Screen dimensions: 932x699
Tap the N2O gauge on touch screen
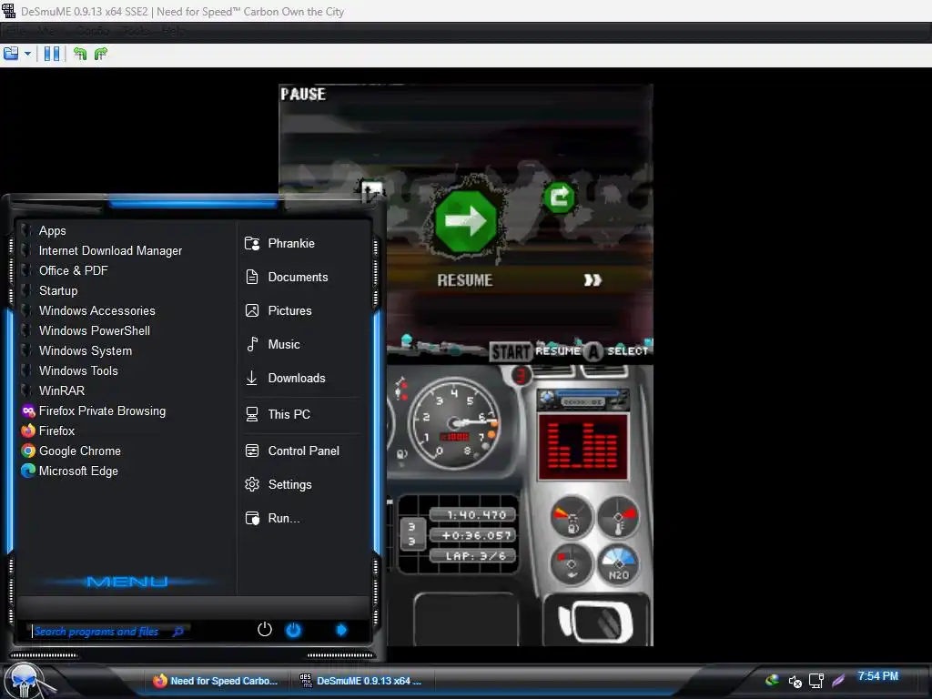click(618, 564)
